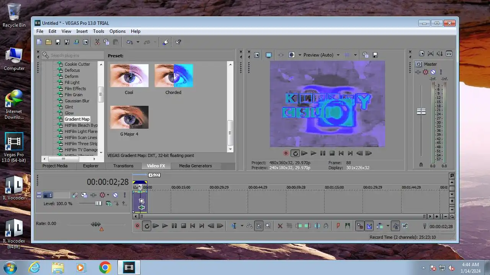This screenshot has width=490, height=275.
Task: Toggle Lock Envelopes to Events
Action: click(396, 226)
